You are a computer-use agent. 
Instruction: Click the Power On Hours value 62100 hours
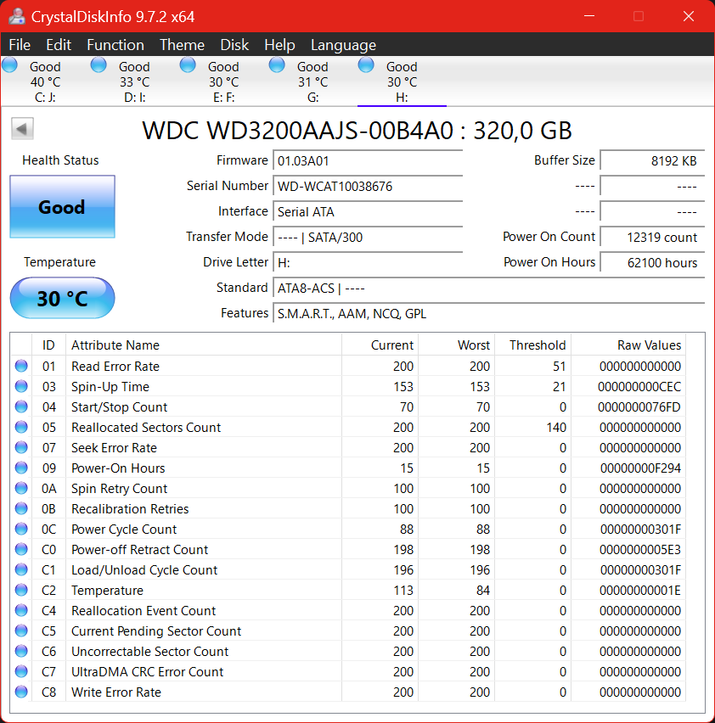652,262
